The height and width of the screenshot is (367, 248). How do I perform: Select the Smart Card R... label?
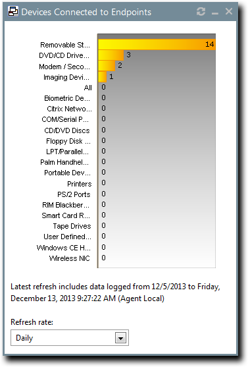66,215
